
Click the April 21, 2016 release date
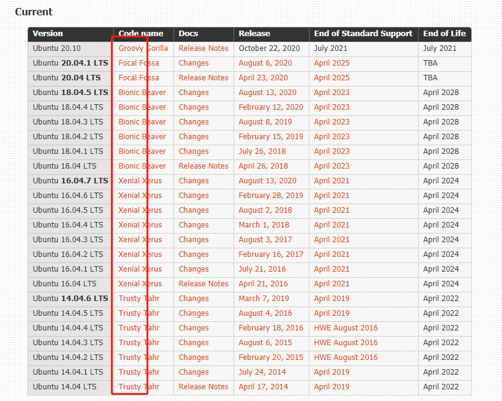[x=263, y=284]
